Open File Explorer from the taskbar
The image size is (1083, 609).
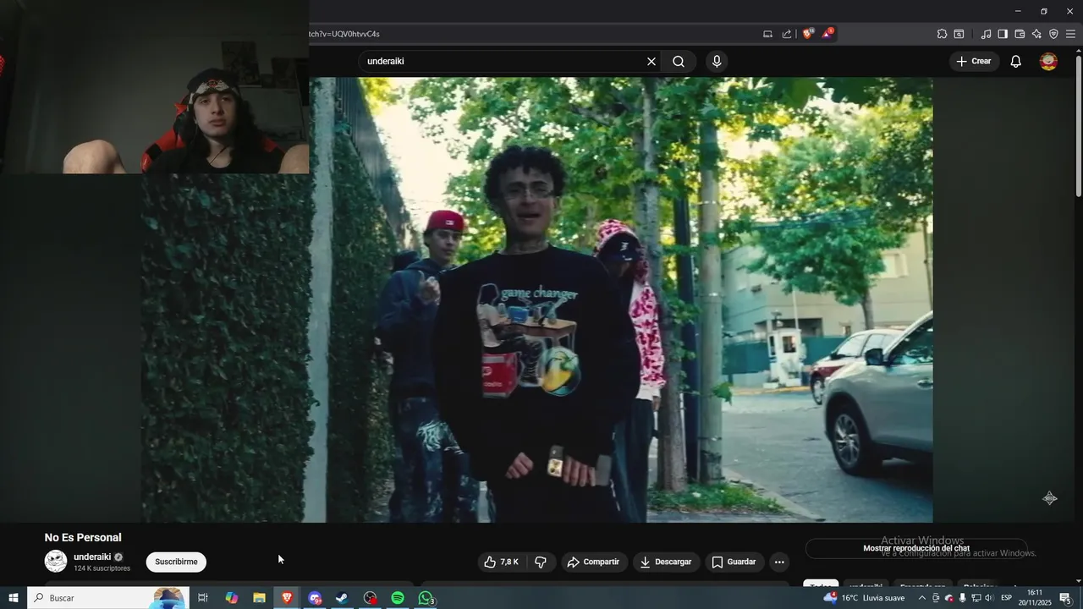click(x=259, y=598)
